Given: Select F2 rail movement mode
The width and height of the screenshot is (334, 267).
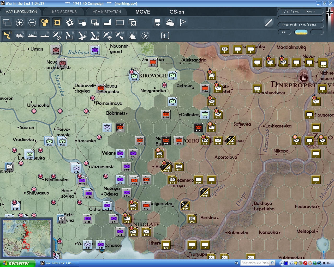Looking at the screenshot, I should pyautogui.click(x=20, y=35).
